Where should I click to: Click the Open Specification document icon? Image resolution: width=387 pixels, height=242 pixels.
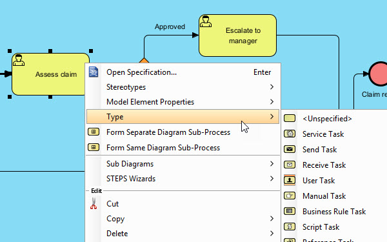click(94, 72)
